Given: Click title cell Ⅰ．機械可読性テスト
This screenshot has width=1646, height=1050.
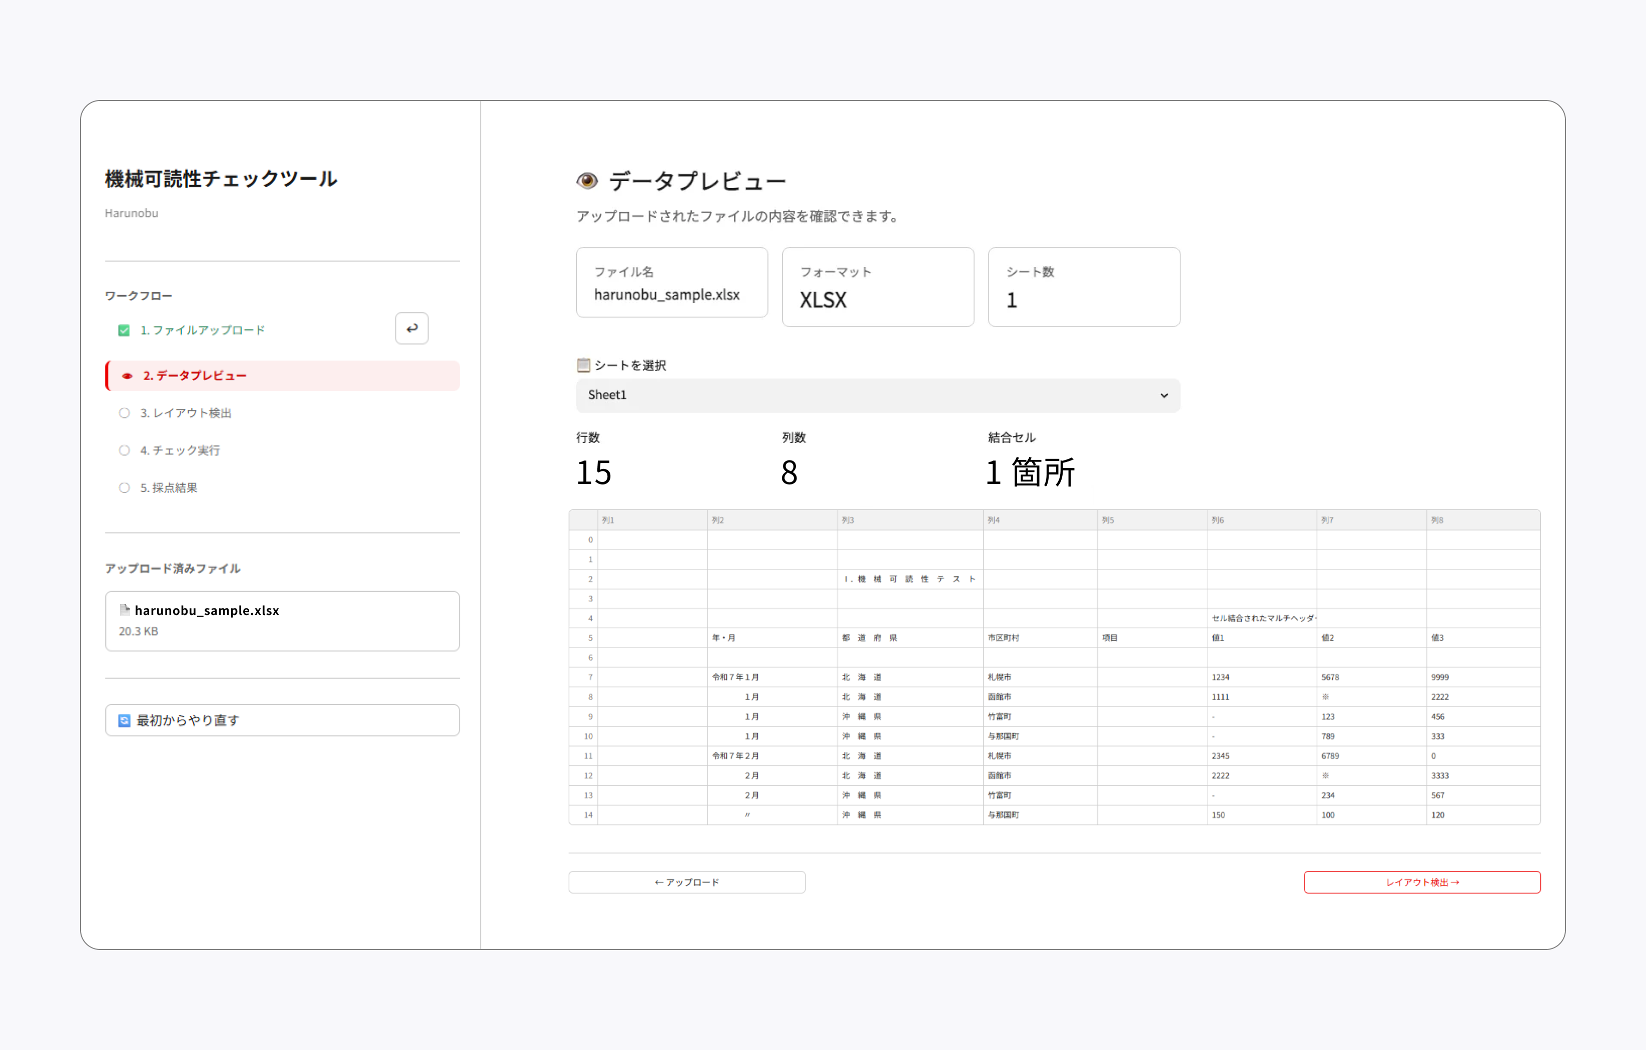Looking at the screenshot, I should click(911, 578).
